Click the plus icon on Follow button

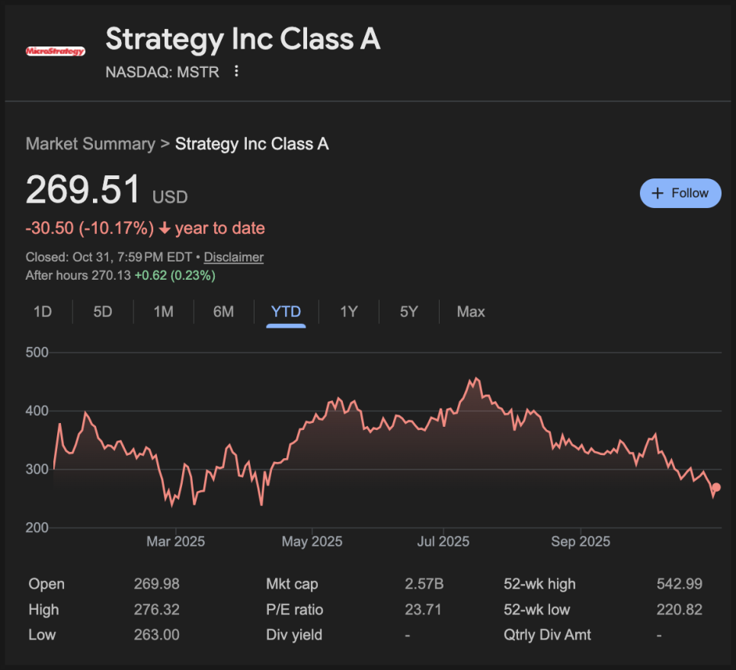(658, 194)
